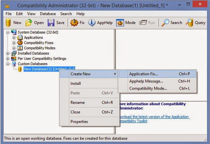210x144 pixels.
Task: Select the Installed Databases tree label
Action: coord(33,53)
